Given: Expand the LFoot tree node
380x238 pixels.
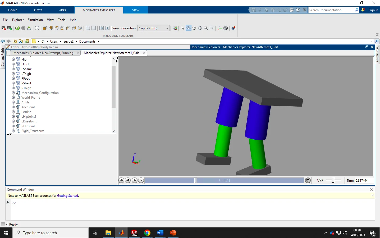Looking at the screenshot, I should (13, 64).
